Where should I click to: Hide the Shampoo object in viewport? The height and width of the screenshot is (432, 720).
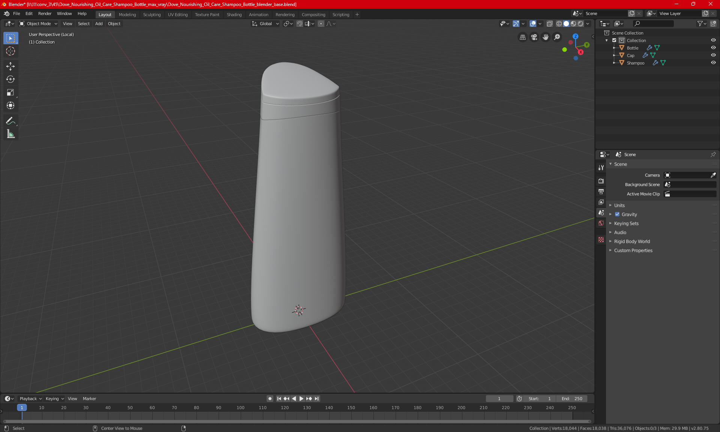(x=713, y=63)
